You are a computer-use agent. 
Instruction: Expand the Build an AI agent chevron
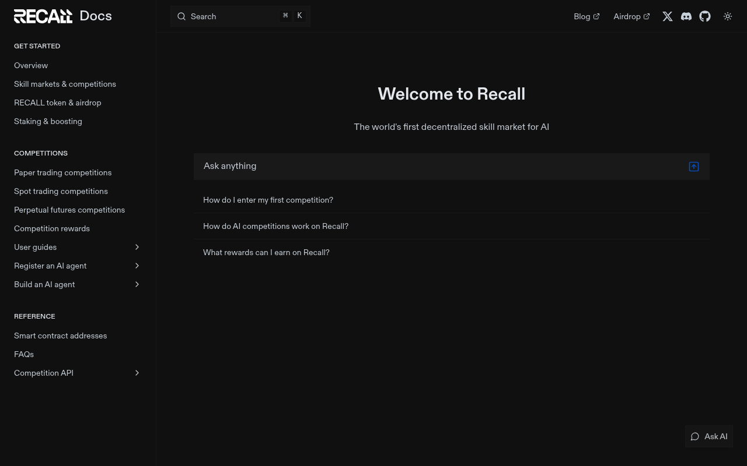tap(137, 284)
